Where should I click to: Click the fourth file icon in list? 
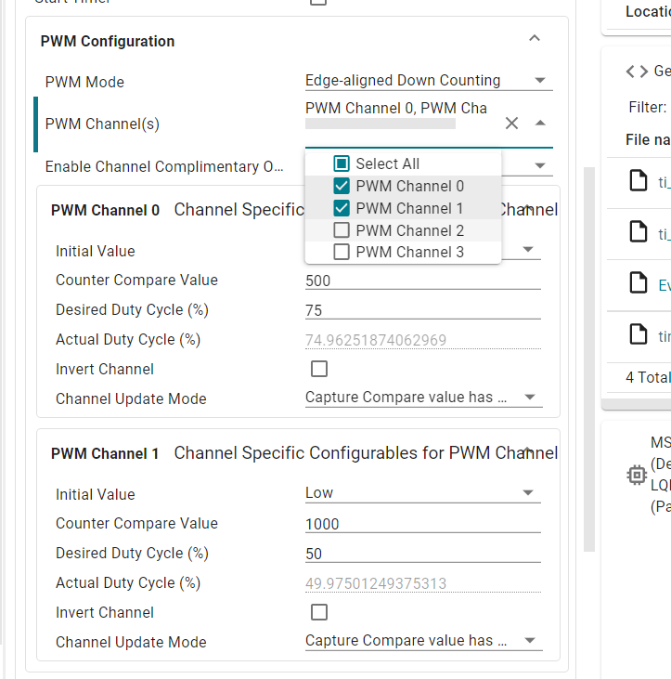point(638,333)
